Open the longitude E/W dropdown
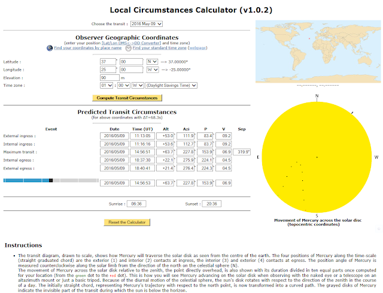The width and height of the screenshot is (383, 293). 153,70
